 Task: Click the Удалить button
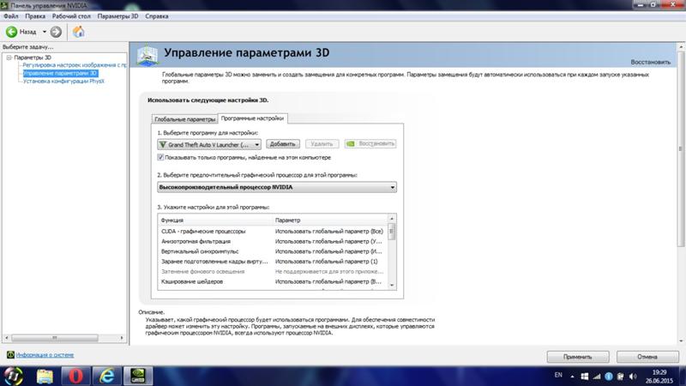coord(322,144)
